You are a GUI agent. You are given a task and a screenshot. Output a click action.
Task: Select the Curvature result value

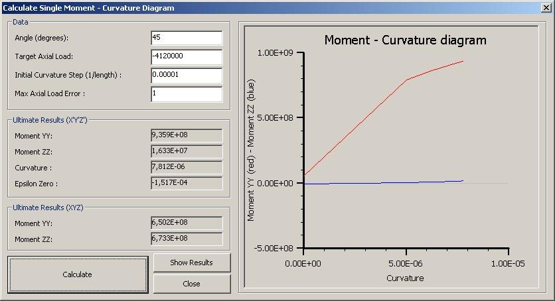(x=186, y=168)
